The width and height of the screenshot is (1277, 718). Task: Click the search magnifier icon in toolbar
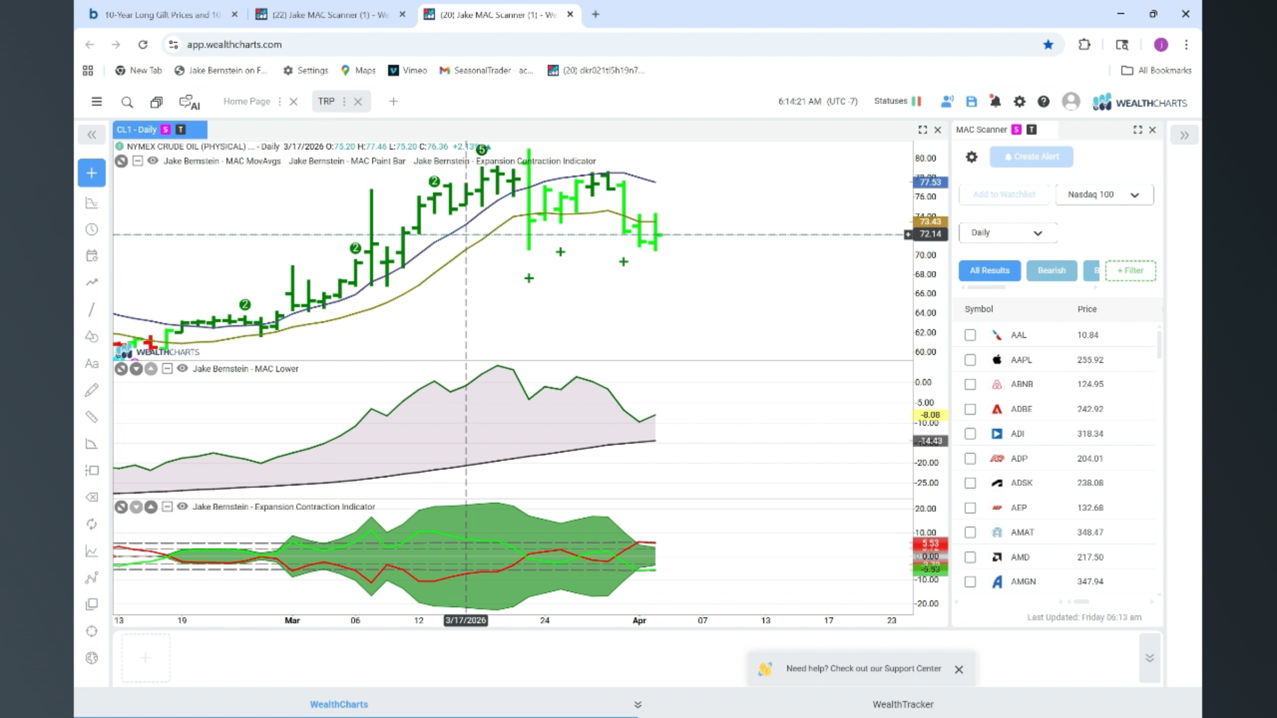126,102
